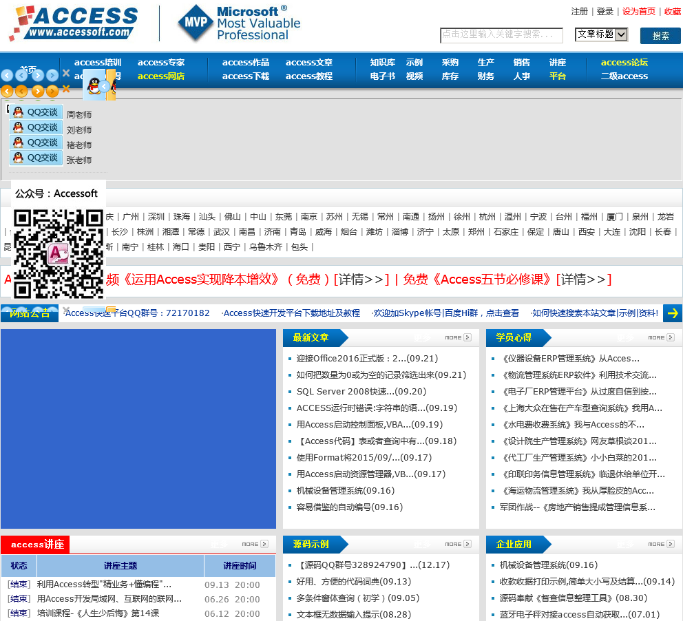Screen dimensions: 683x621
Task: Open 《仪器设备ERP管理系统》 testimonial
Action: click(570, 359)
